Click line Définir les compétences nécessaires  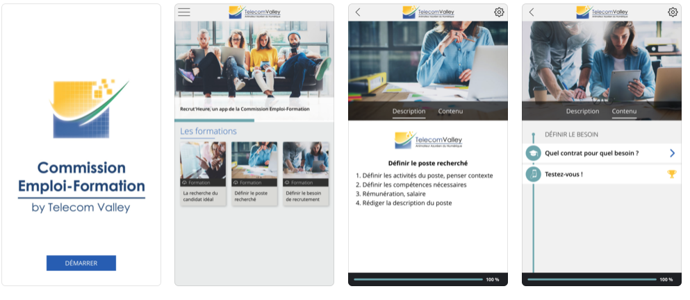tap(411, 185)
